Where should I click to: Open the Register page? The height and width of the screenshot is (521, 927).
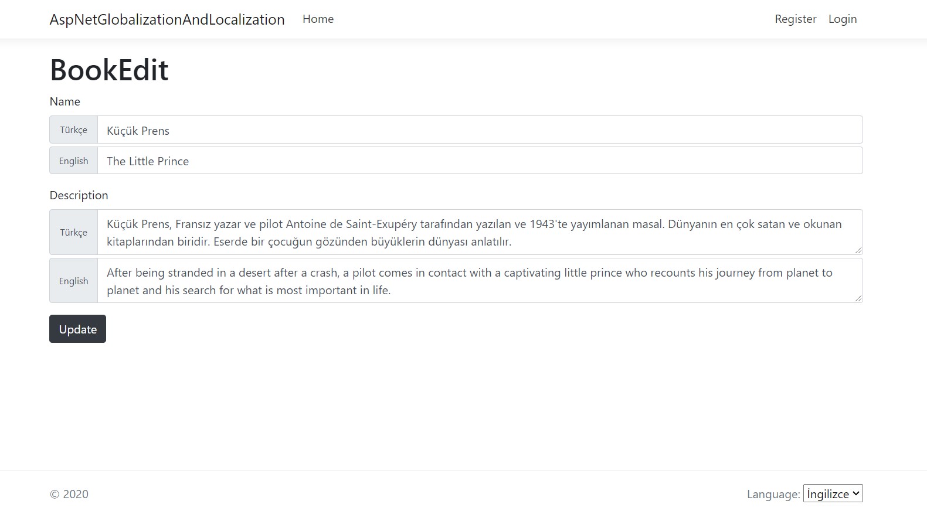pyautogui.click(x=795, y=19)
